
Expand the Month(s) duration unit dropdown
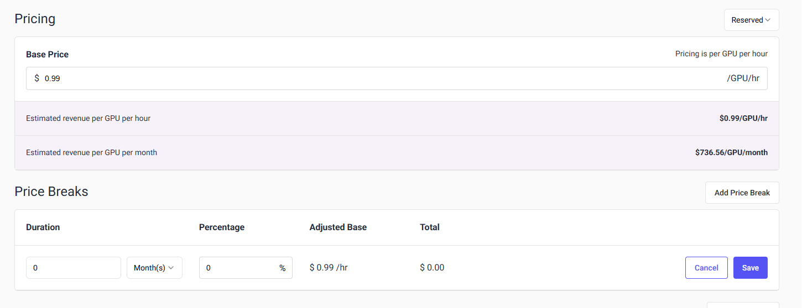154,268
